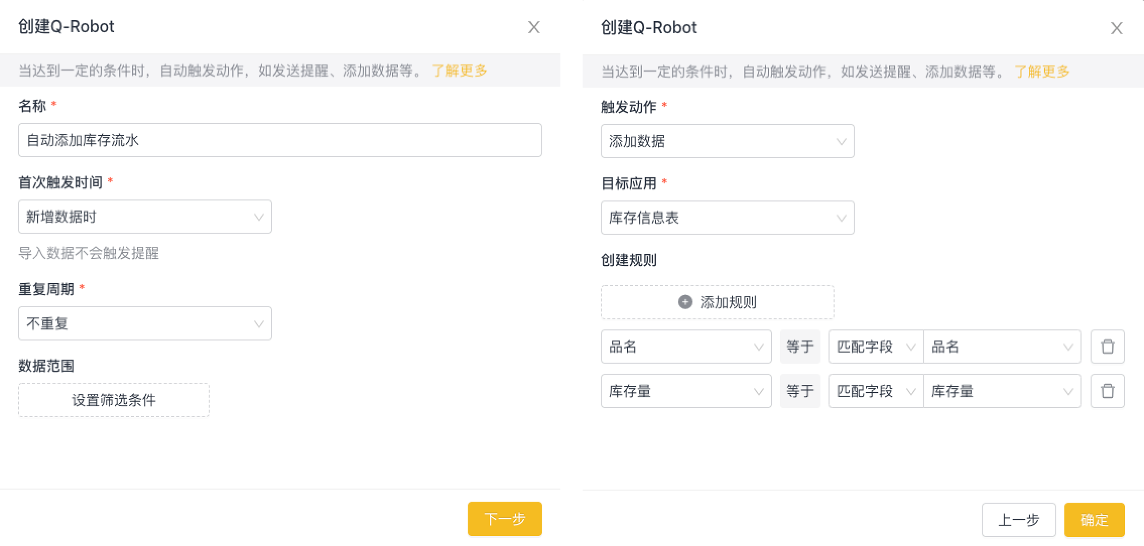Click the plus icon in 添加规则
This screenshot has height=546, width=1144.
685,302
